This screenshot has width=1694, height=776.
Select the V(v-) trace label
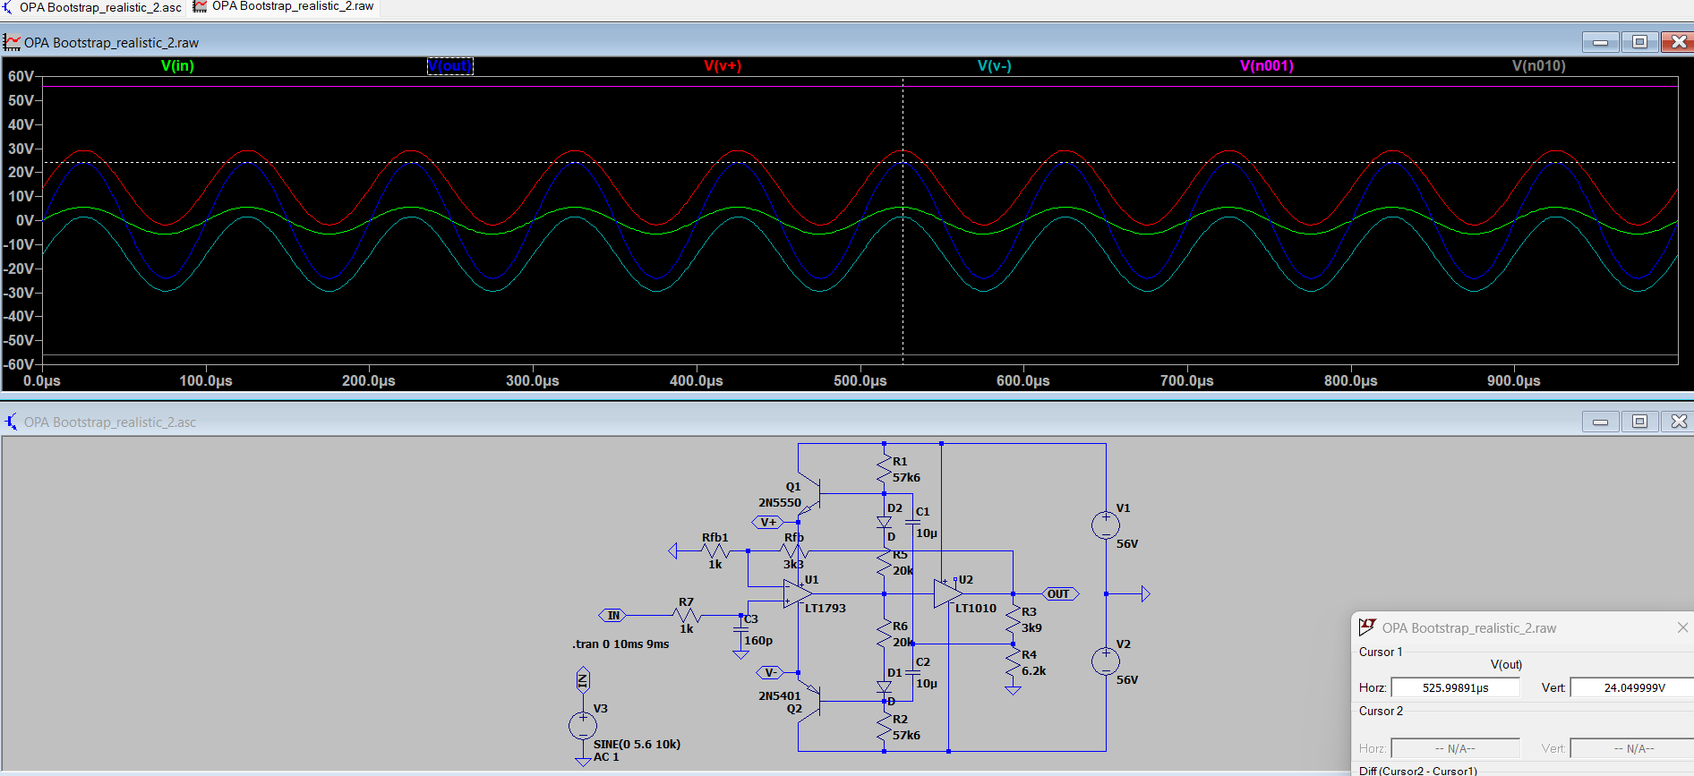[995, 65]
